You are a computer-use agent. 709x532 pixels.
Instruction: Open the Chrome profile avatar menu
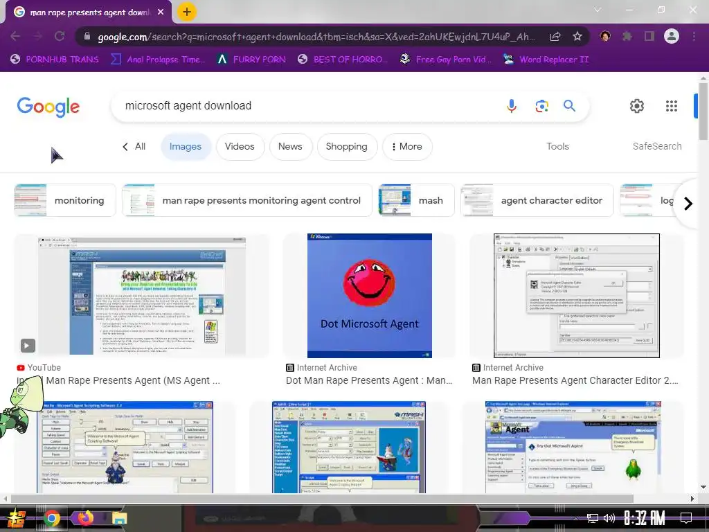click(x=672, y=36)
